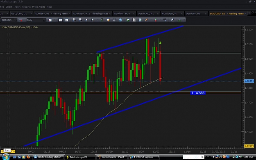Viewport: 256px width, 160px height.
Task: Click the volume speaker icon in the system tray
Action: 240,157
